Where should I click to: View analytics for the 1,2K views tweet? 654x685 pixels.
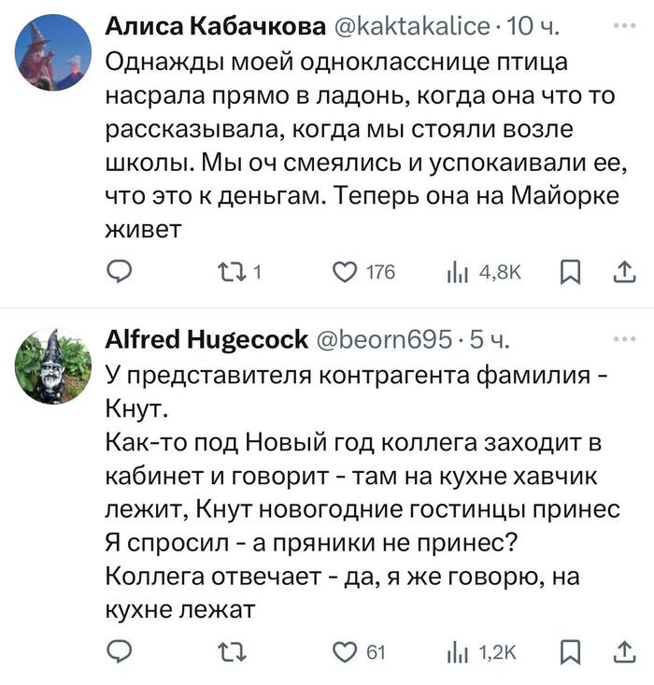(x=457, y=652)
